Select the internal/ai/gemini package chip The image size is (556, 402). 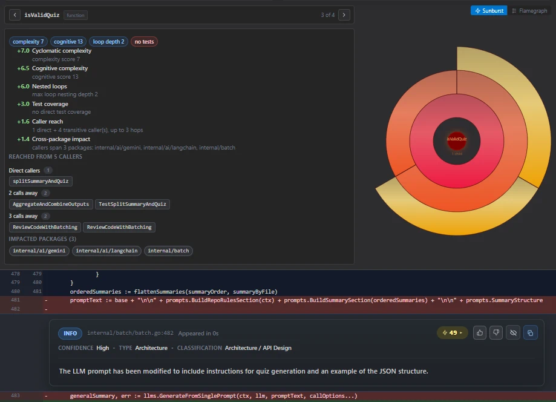[x=39, y=251]
